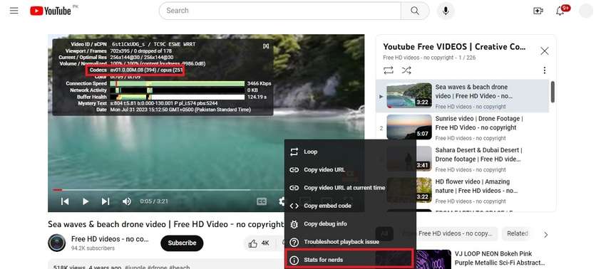This screenshot has width=606, height=269.
Task: Open VJ LOOP NEON Bokeh Pink video
Action: coord(500,258)
